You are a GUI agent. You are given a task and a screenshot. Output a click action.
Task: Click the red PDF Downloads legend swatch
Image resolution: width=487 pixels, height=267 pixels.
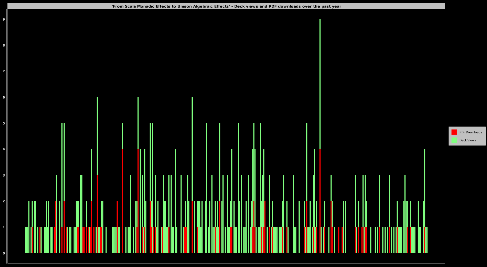click(454, 132)
